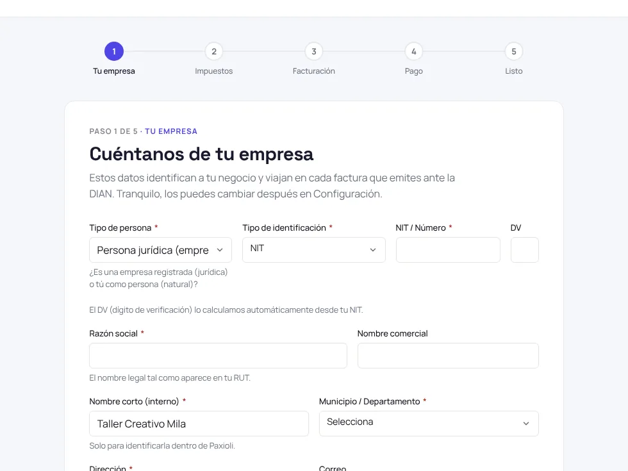The image size is (628, 471).
Task: Click the Pago step label
Action: pos(414,71)
